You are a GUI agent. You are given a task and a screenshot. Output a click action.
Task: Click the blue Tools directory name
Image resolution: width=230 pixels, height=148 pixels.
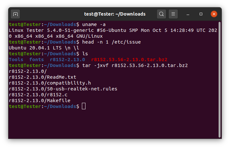click(x=16, y=60)
